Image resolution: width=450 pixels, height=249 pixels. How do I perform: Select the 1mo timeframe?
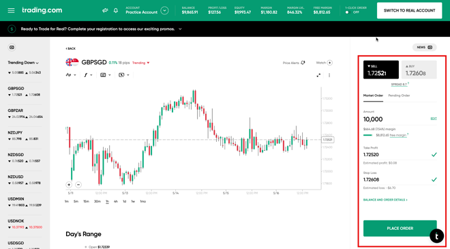pyautogui.click(x=142, y=202)
